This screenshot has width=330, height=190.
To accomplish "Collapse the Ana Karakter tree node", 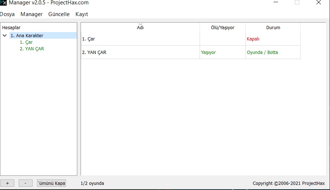I will tap(5, 36).
